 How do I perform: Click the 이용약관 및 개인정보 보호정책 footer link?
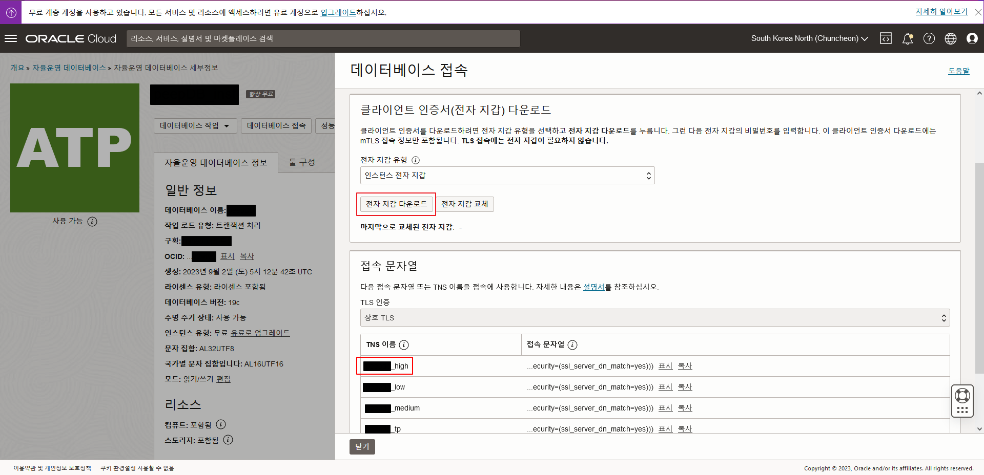point(52,468)
